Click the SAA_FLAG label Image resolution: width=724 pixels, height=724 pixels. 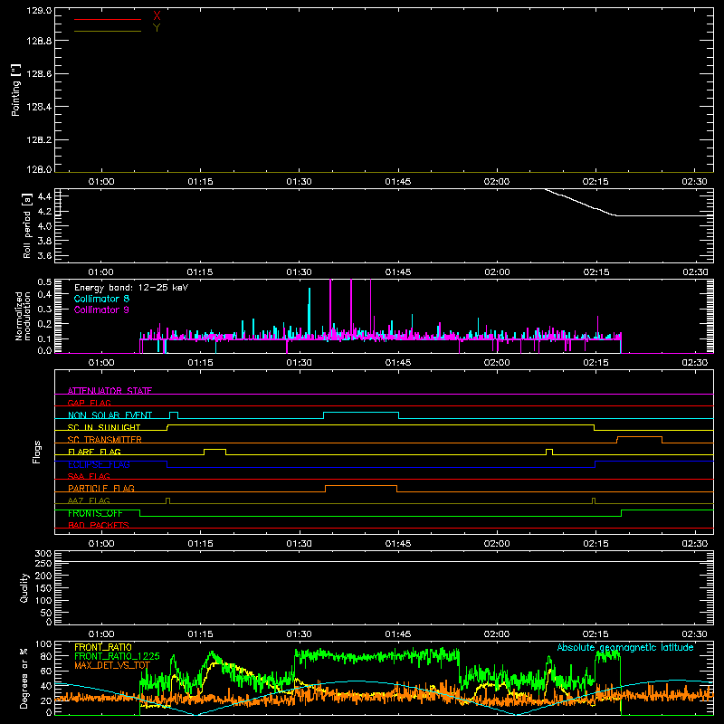pos(89,476)
